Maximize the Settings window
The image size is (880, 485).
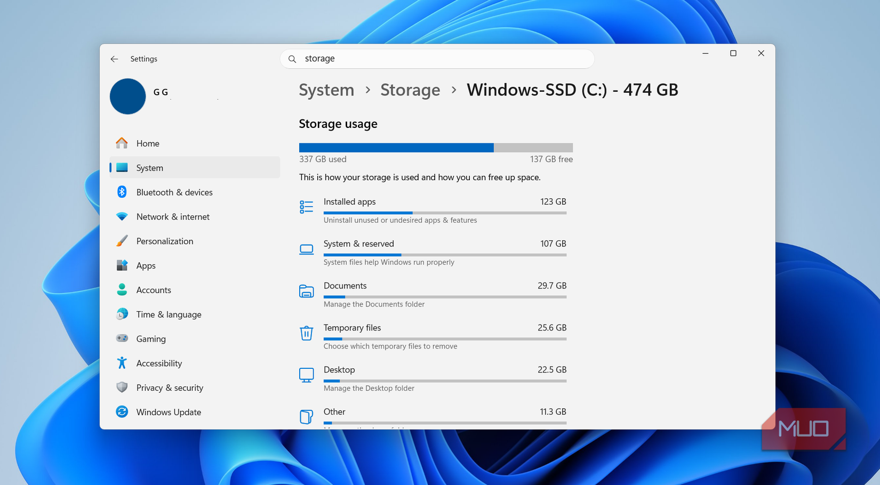click(733, 53)
